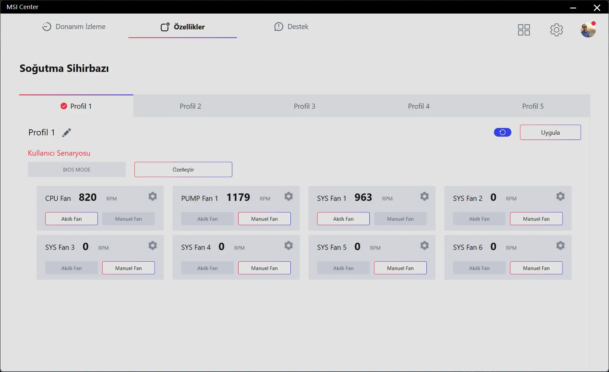Select Manuel Fan for SYS Fan 6

(x=536, y=268)
